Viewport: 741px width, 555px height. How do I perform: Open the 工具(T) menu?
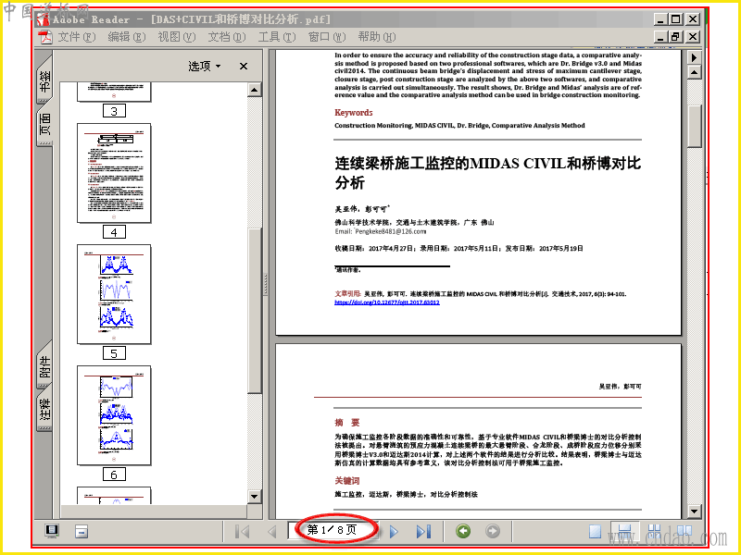coord(277,37)
